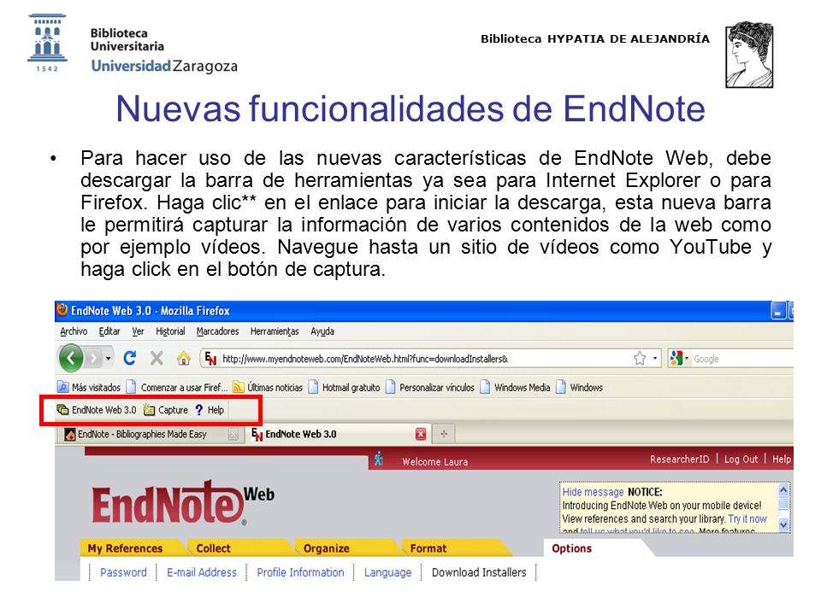This screenshot has height=615, width=821.
Task: Open Help link in the red header
Action: 781,460
